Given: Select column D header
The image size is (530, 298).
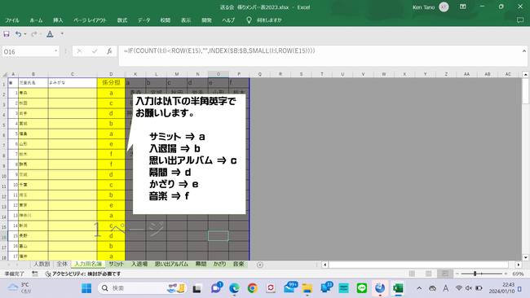Looking at the screenshot, I should click(111, 74).
